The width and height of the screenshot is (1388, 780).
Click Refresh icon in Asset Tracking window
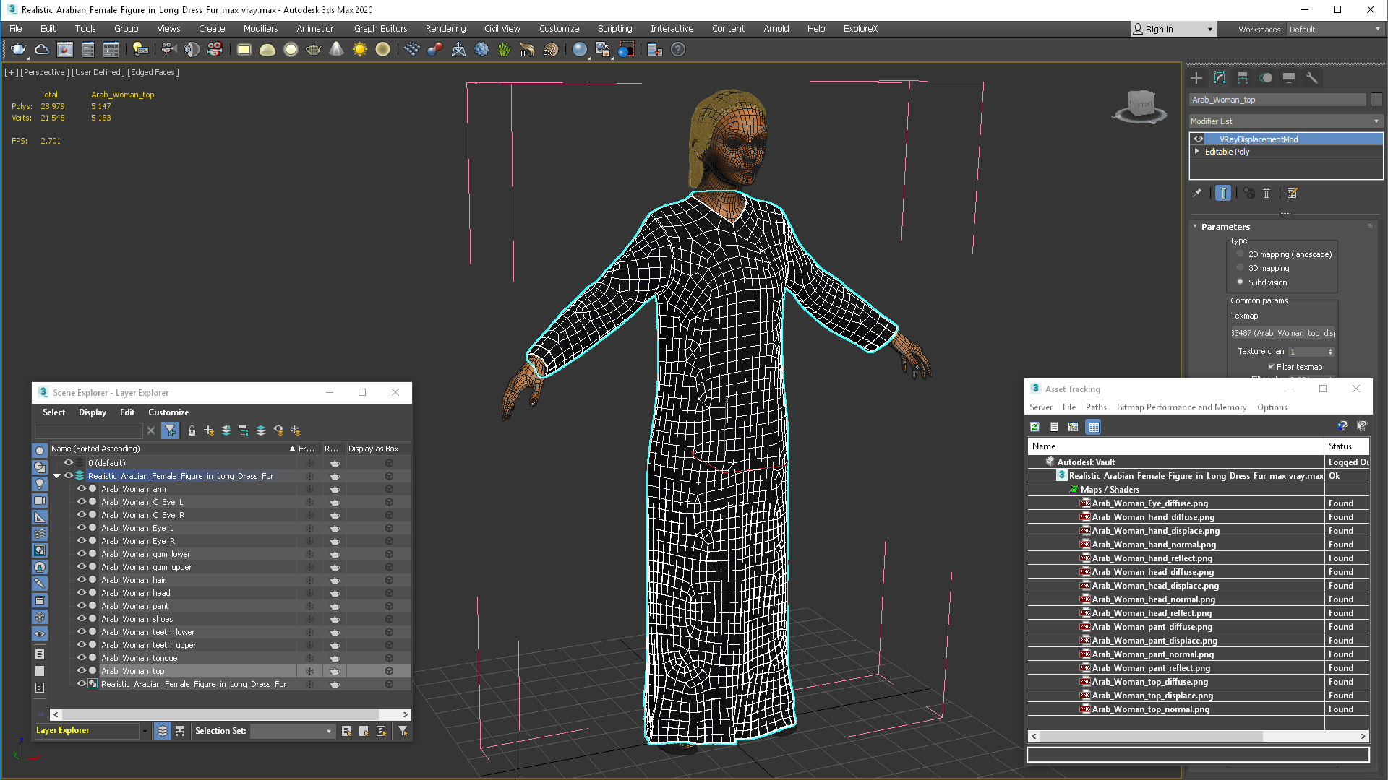pos(1034,427)
